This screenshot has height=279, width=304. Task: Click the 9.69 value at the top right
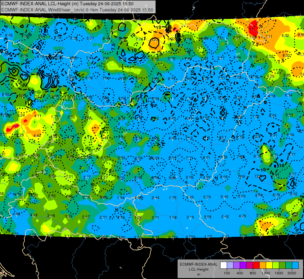click(301, 34)
